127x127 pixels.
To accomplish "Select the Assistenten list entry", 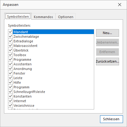I will pyautogui.click(x=53, y=64).
